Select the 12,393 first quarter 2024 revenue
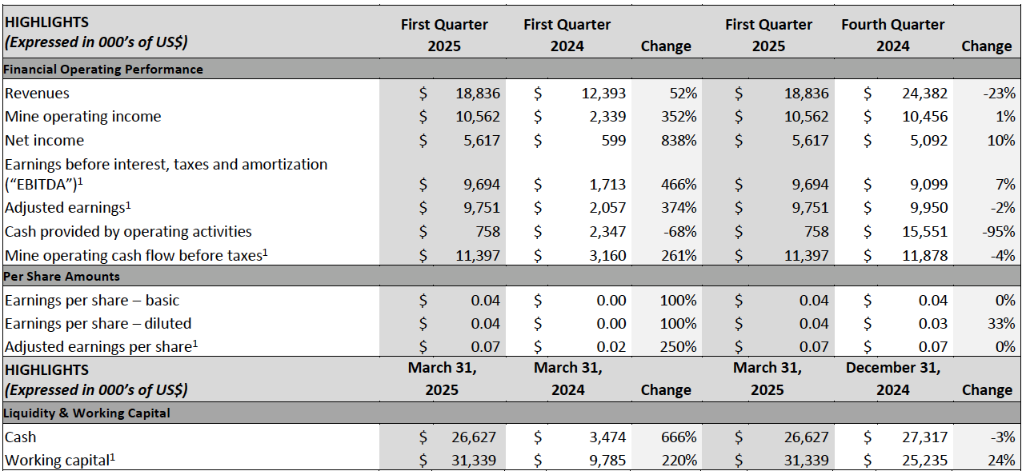 pos(603,94)
